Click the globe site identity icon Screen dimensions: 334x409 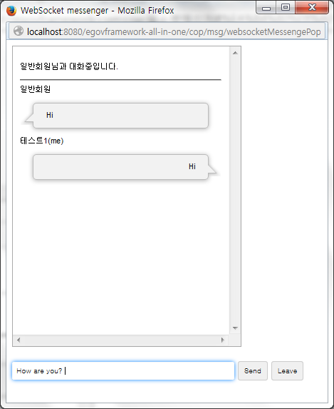(x=19, y=31)
